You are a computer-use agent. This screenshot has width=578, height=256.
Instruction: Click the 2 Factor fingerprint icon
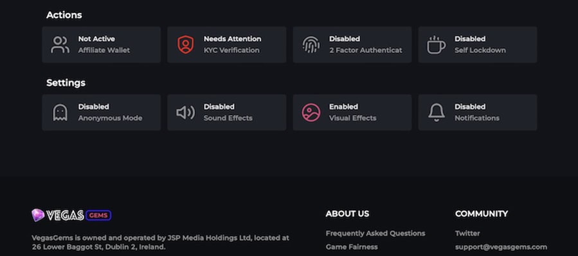click(311, 44)
